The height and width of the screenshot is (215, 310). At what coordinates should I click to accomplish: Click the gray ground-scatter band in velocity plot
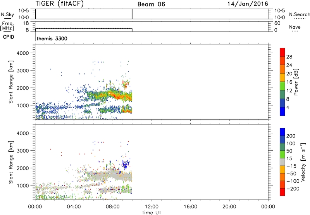tap(111, 176)
